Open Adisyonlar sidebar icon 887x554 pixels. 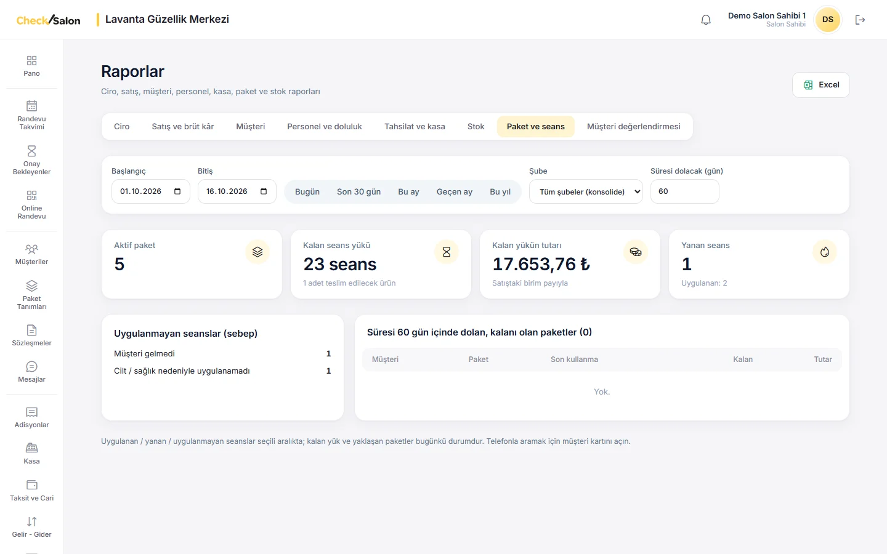click(31, 412)
